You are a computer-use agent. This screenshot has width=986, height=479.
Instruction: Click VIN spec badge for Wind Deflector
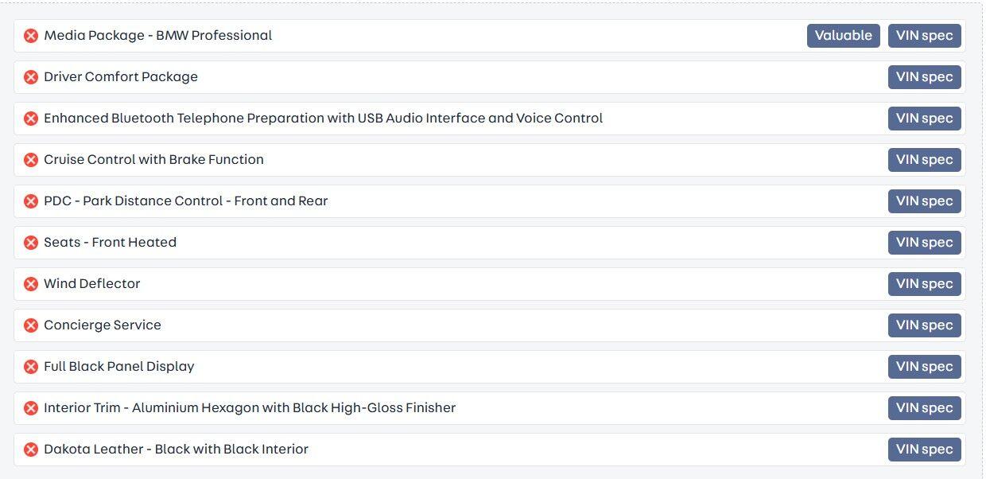[924, 284]
